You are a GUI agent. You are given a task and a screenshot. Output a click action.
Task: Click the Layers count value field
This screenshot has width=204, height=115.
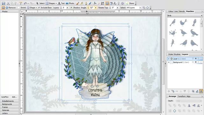64,8
